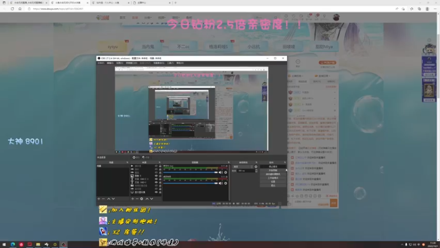Click 开始录制 in OBS Controls
The height and width of the screenshot is (248, 440).
pos(273,170)
